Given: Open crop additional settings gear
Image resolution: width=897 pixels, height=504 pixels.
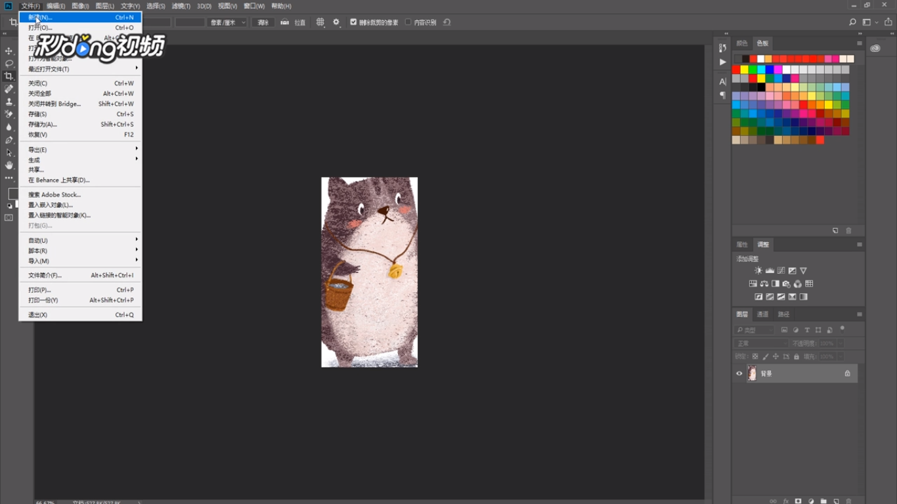Looking at the screenshot, I should [336, 22].
